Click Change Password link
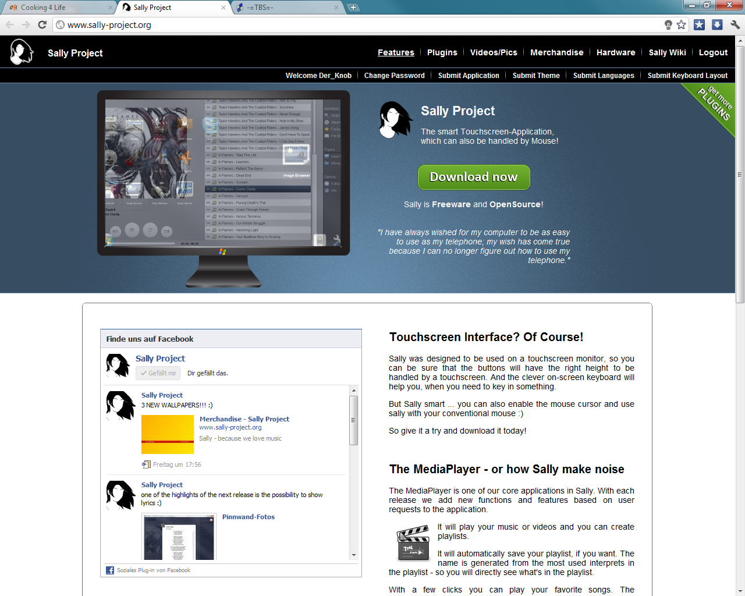The width and height of the screenshot is (745, 596). [394, 76]
